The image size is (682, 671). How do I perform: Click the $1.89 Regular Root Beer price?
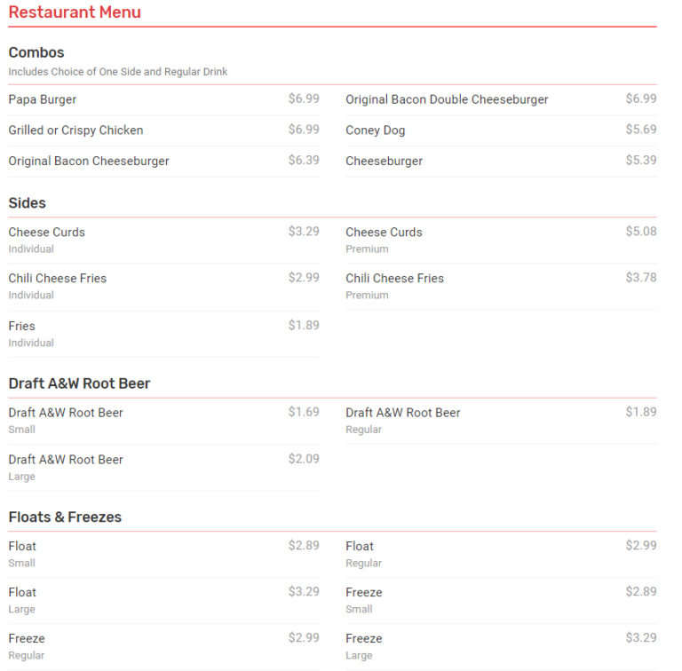coord(640,412)
